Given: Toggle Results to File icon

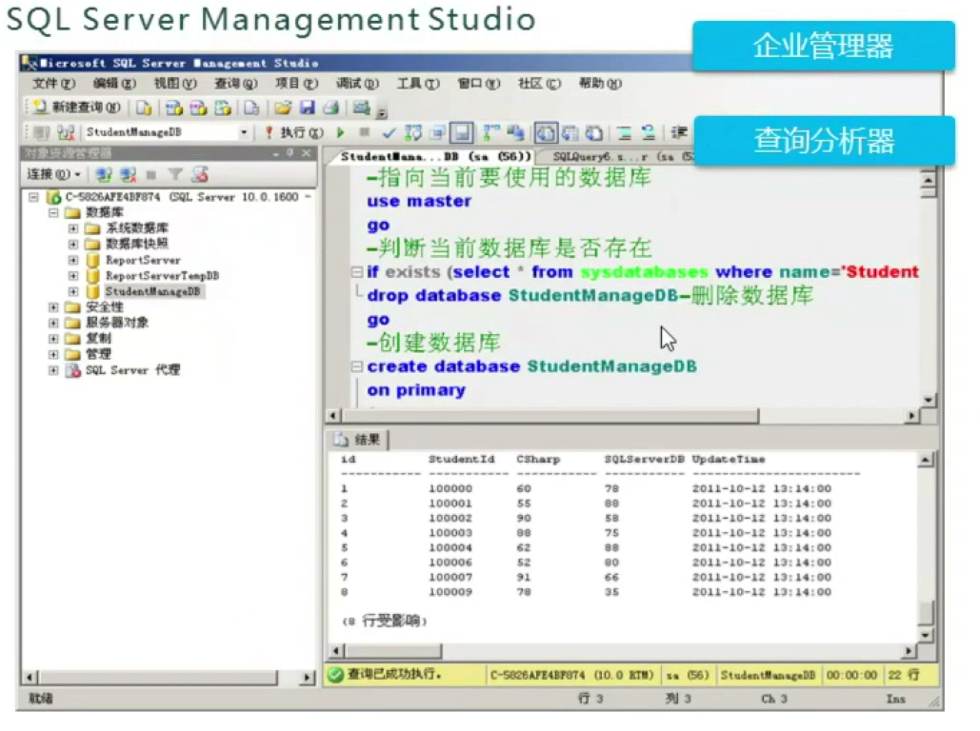Looking at the screenshot, I should (593, 133).
